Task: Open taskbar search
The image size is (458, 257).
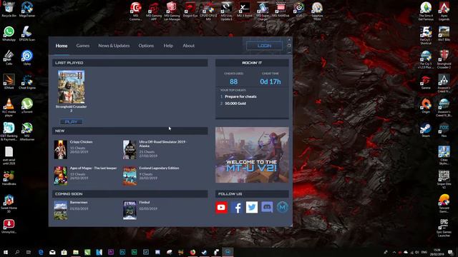Action: (17, 252)
